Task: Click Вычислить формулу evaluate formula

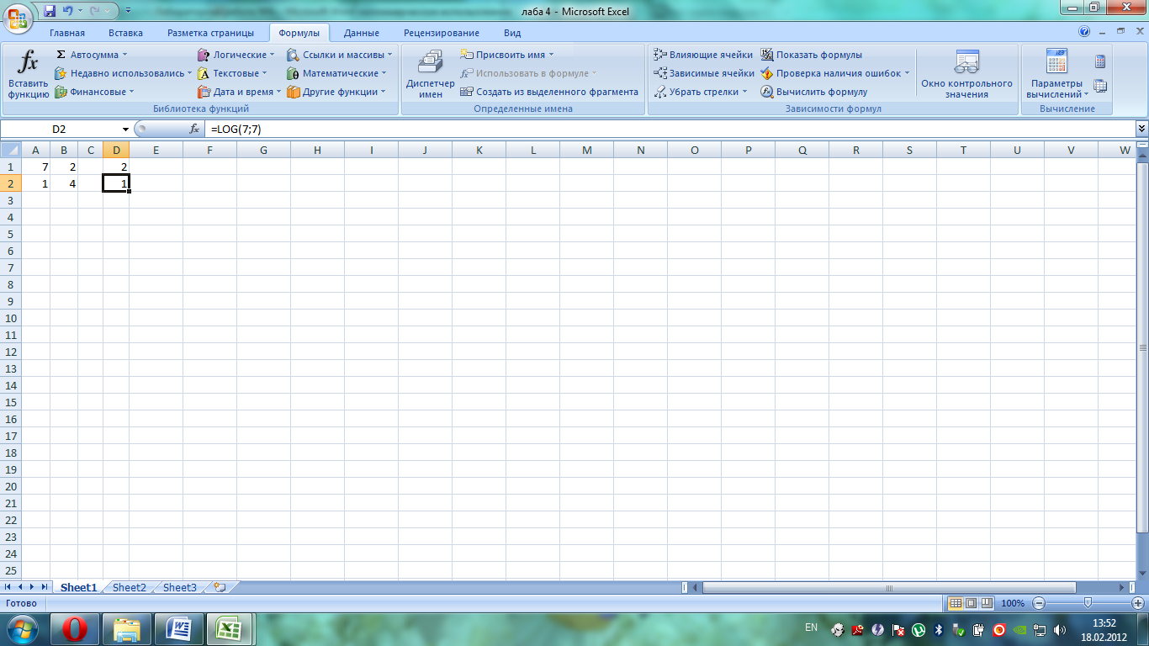Action: 814,92
